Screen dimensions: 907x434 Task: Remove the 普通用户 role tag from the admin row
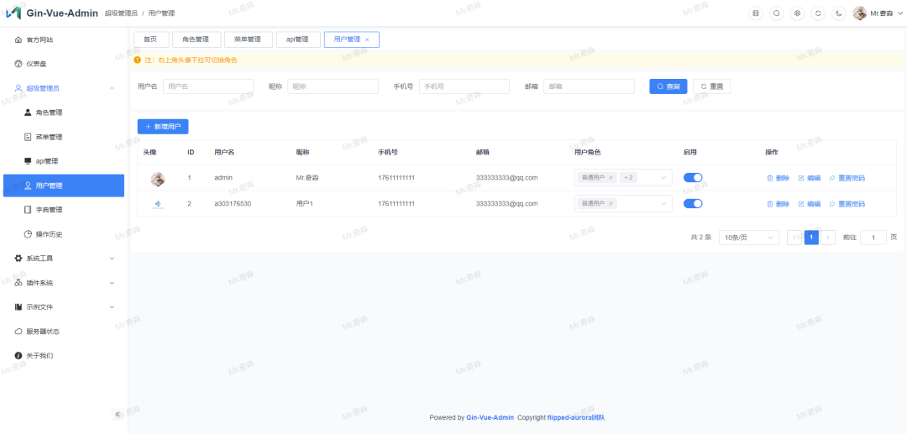coord(611,178)
